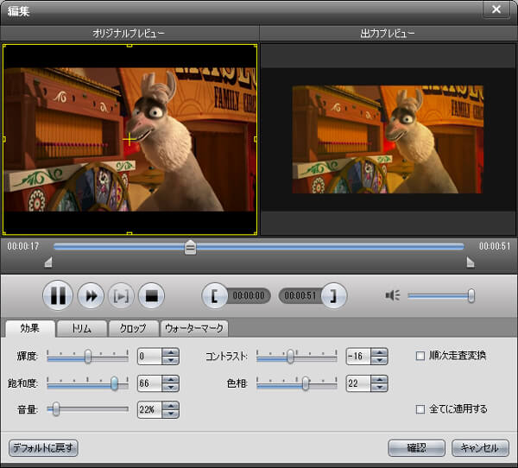Increase the コントラスト value with up arrow
Viewport: 518px width, 468px height.
point(379,352)
